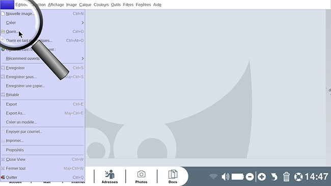331x186 pixels.
Task: Click the Imprimer printer icon
Action: click(x=3, y=141)
